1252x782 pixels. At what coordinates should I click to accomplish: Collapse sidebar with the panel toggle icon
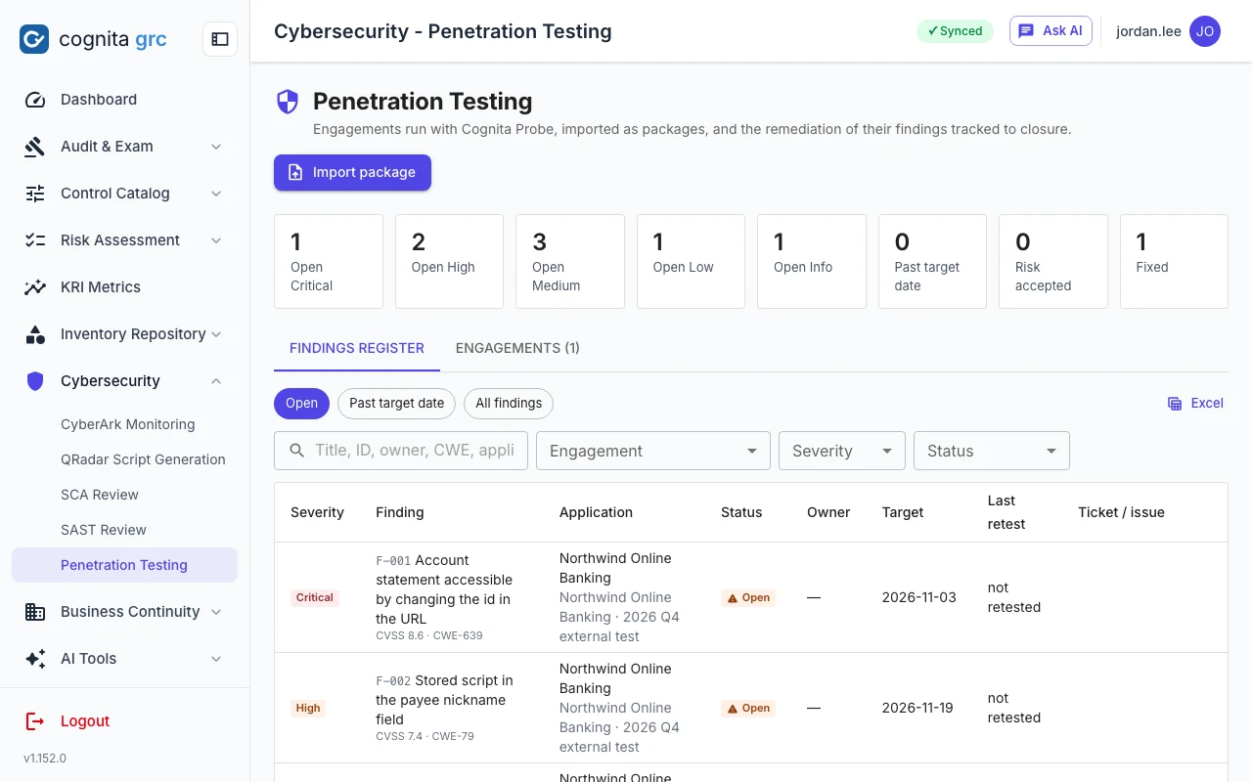220,39
